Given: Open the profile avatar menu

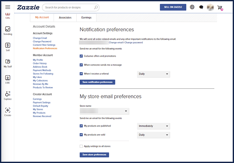Looking at the screenshot, I should pyautogui.click(x=210, y=7).
